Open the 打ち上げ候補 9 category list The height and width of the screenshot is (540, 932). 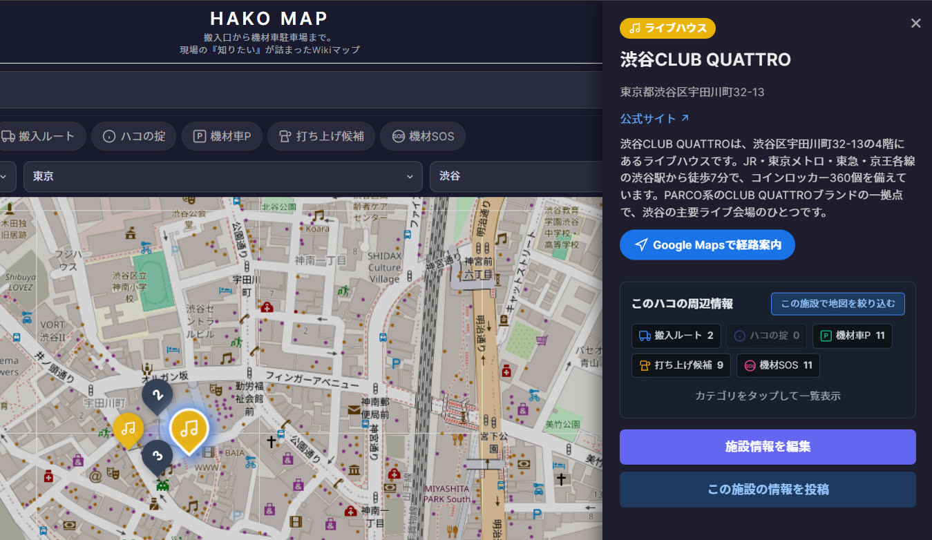pos(681,365)
